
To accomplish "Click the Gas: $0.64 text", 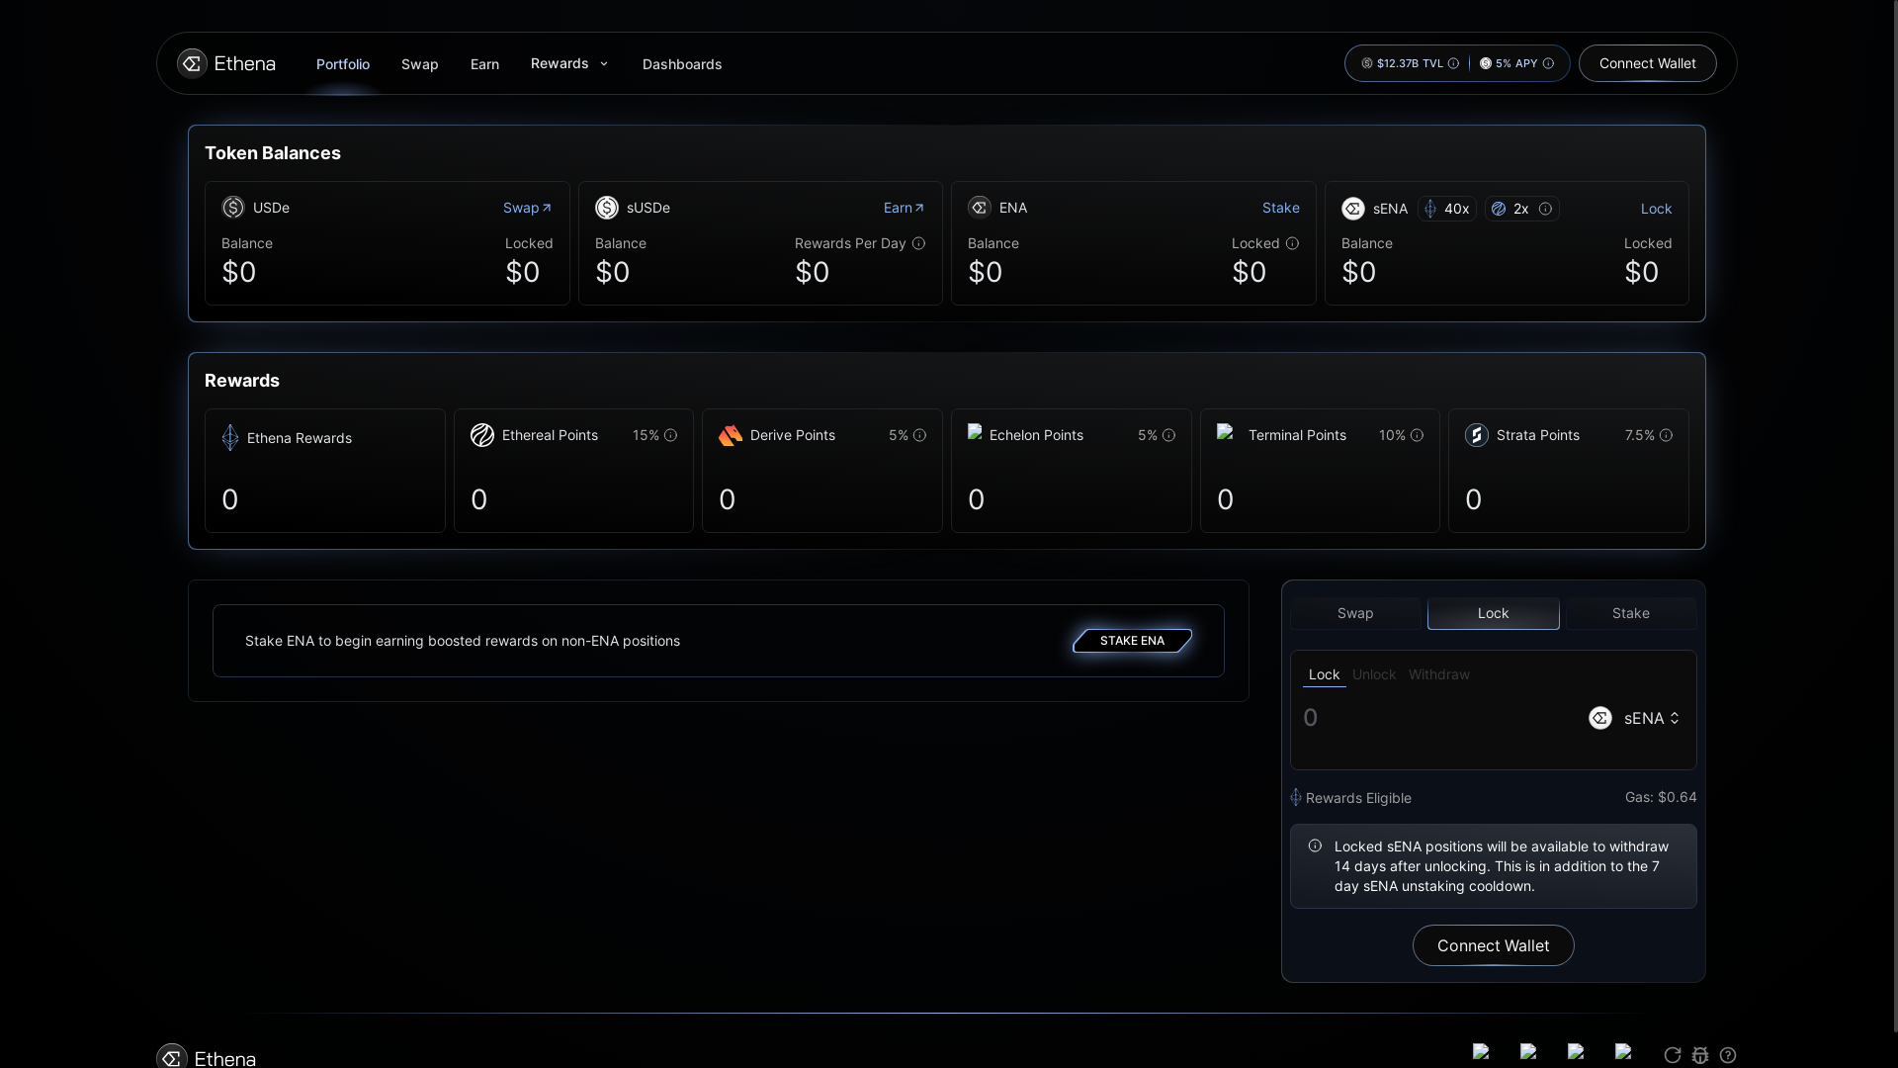I will 1661,797.
